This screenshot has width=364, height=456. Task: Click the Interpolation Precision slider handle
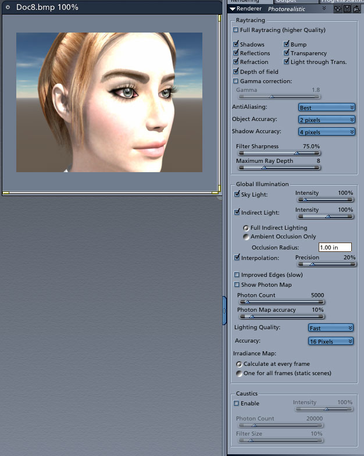312,264
